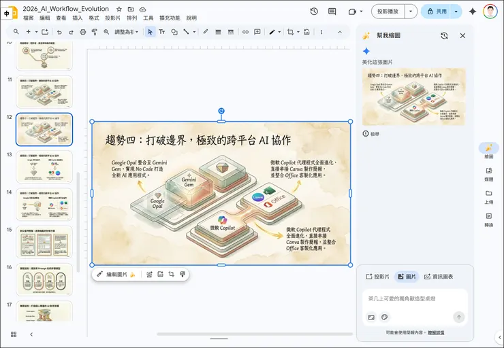
Task: Open the 格式 menu
Action: [x=93, y=18]
